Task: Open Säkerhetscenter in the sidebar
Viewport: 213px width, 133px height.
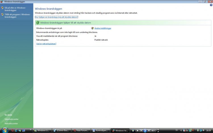Action: (x=12, y=119)
